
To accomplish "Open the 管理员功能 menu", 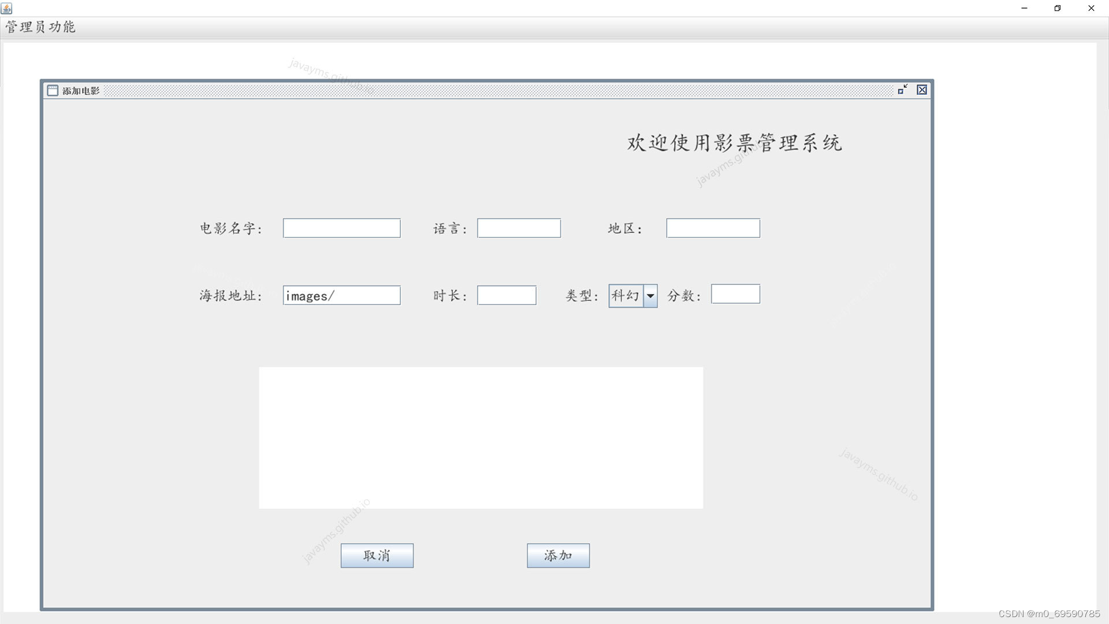I will click(x=40, y=27).
